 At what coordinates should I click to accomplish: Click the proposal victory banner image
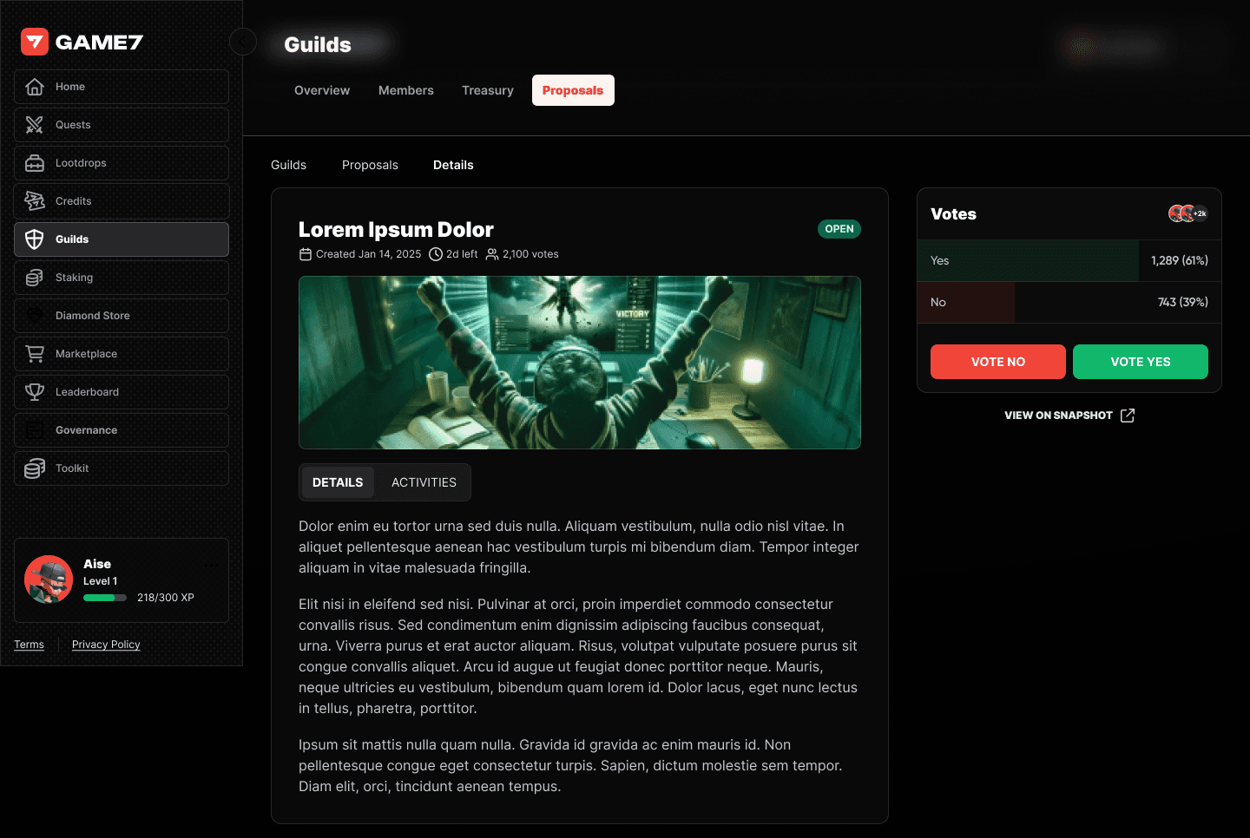tap(580, 363)
